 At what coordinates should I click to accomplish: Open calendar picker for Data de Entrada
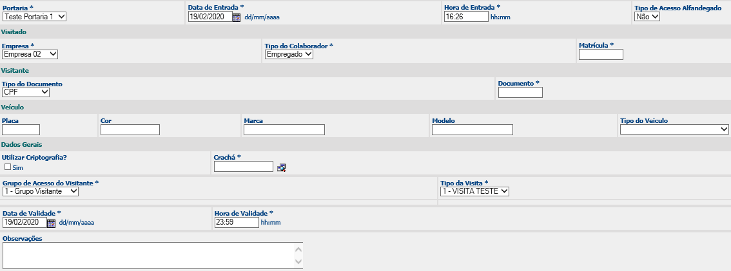point(237,17)
